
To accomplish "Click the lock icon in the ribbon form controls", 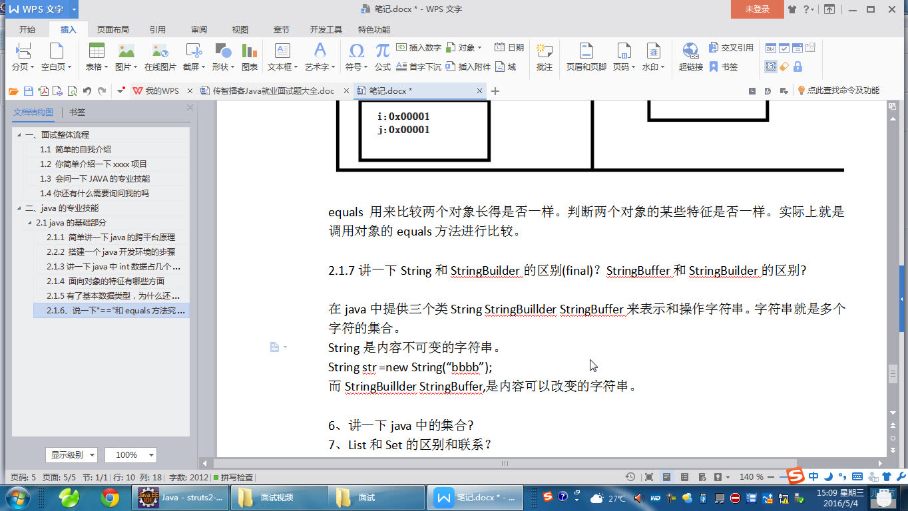I will [x=797, y=67].
